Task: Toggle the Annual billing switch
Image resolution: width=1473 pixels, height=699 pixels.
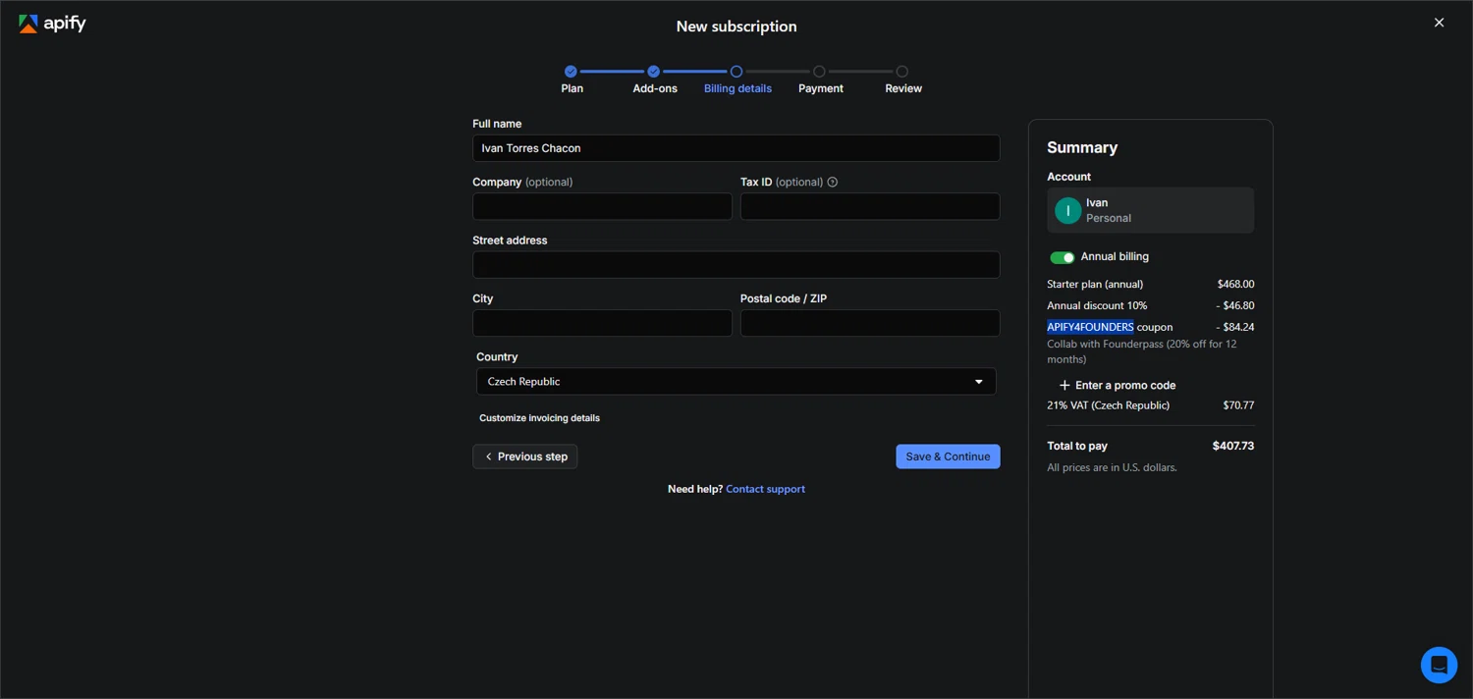Action: click(1062, 257)
